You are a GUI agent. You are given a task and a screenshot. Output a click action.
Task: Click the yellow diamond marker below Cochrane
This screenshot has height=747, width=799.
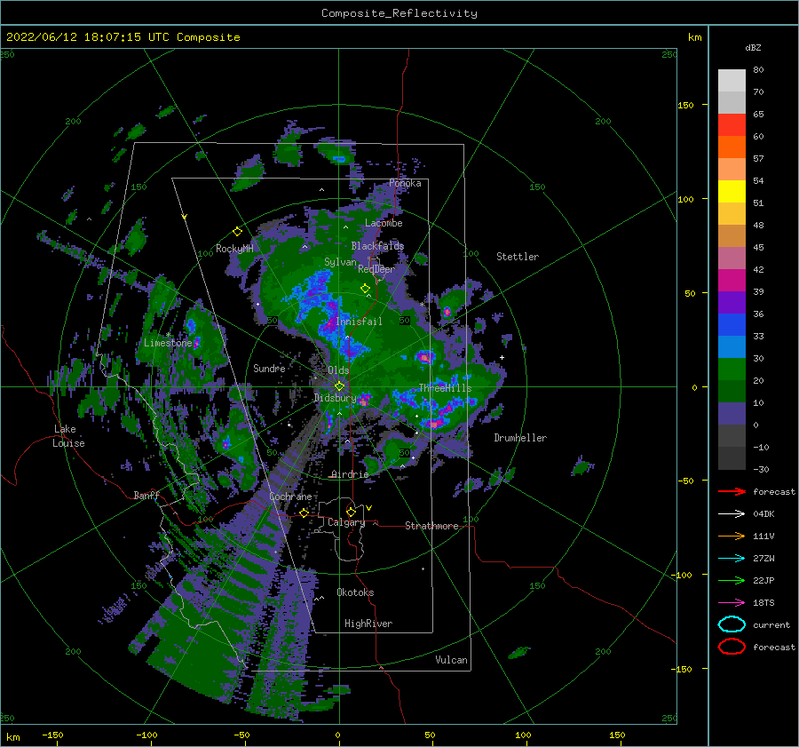tap(305, 513)
